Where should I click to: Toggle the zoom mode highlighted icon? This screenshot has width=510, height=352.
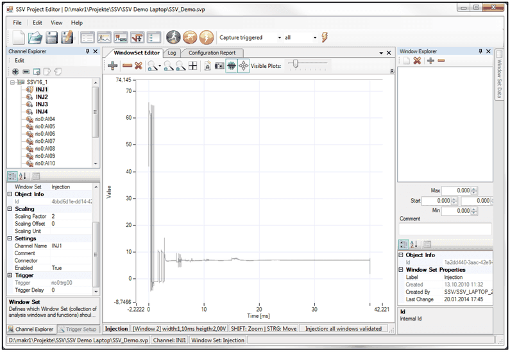click(231, 65)
